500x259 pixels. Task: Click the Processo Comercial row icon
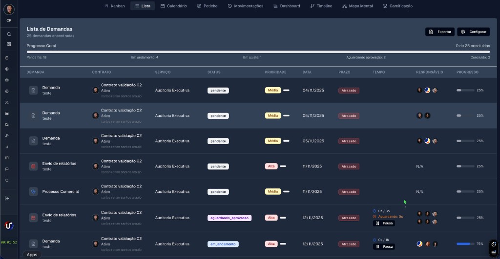tap(34, 192)
